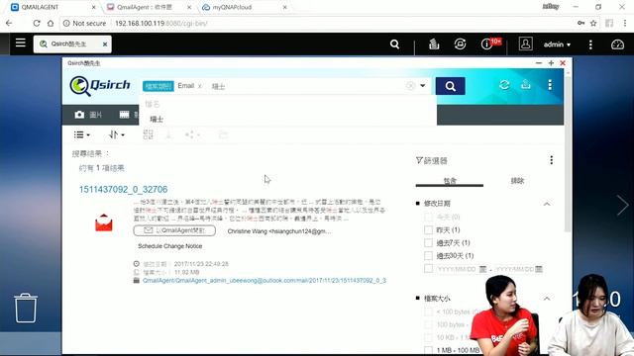Open Qsirch header more options menu
This screenshot has height=356, width=634.
pos(550,85)
